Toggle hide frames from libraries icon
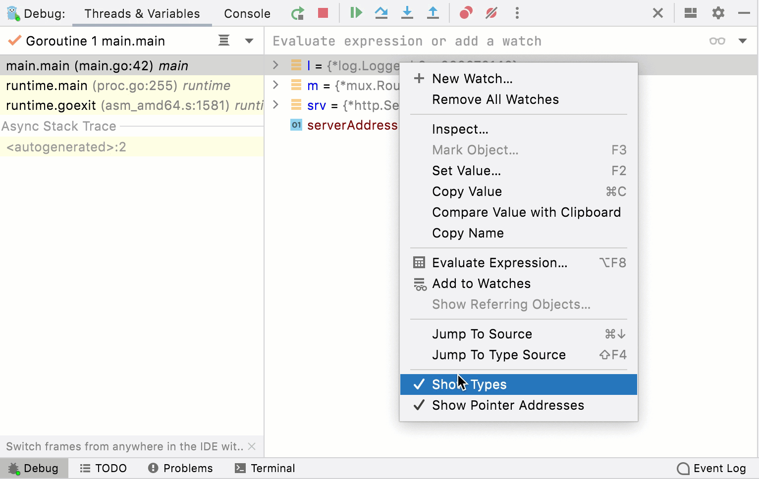The height and width of the screenshot is (479, 759). tap(223, 41)
